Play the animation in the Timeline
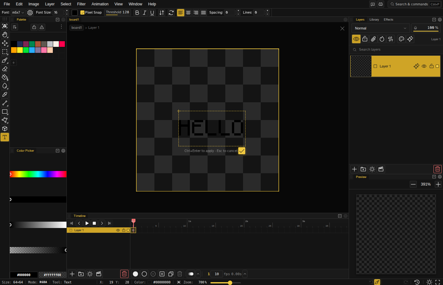The width and height of the screenshot is (443, 285). (x=87, y=223)
